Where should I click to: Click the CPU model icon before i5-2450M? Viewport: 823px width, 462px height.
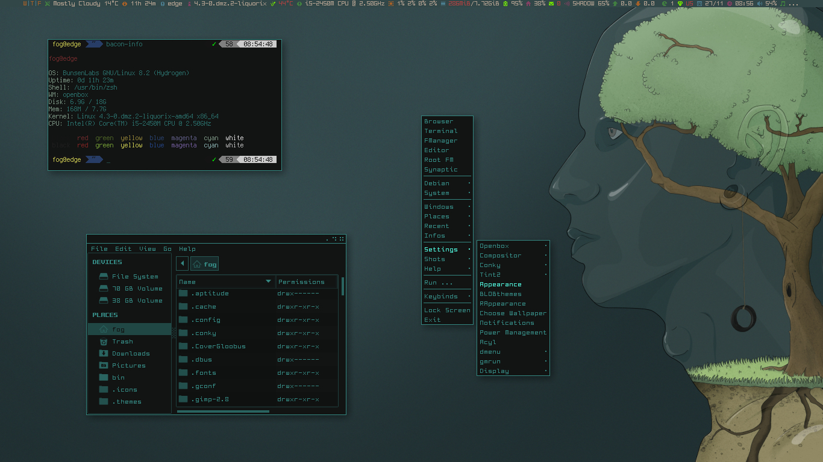299,4
